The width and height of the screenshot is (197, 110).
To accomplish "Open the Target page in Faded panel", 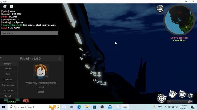I will point(8,96).
